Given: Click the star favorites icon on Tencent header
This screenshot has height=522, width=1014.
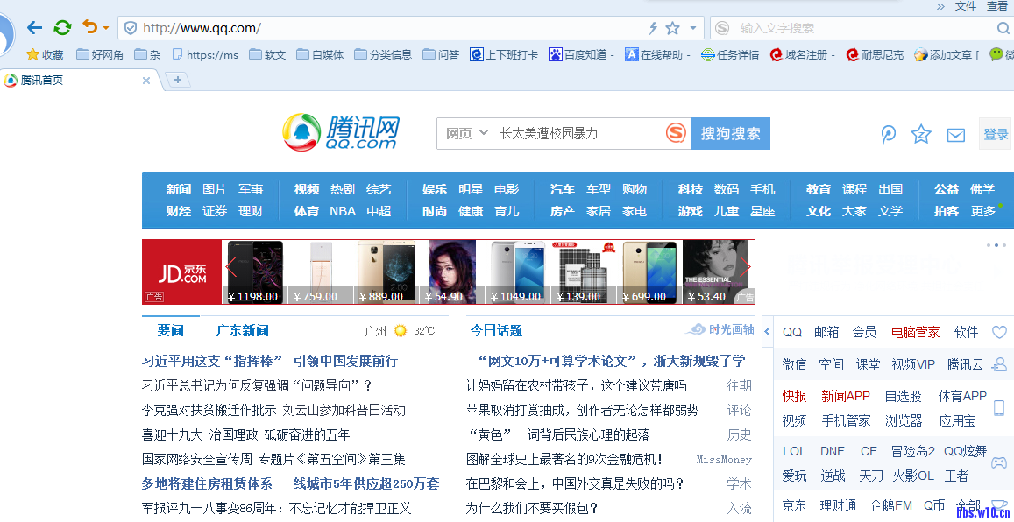Looking at the screenshot, I should point(920,134).
